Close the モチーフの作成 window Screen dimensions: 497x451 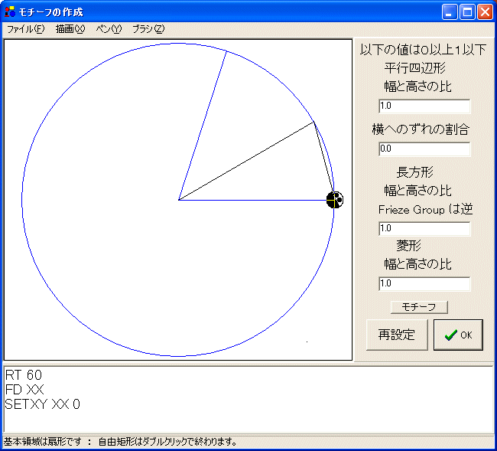click(x=485, y=11)
